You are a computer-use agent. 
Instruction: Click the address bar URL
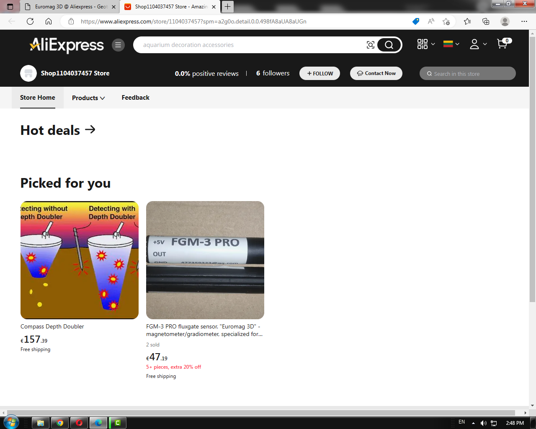(x=193, y=21)
